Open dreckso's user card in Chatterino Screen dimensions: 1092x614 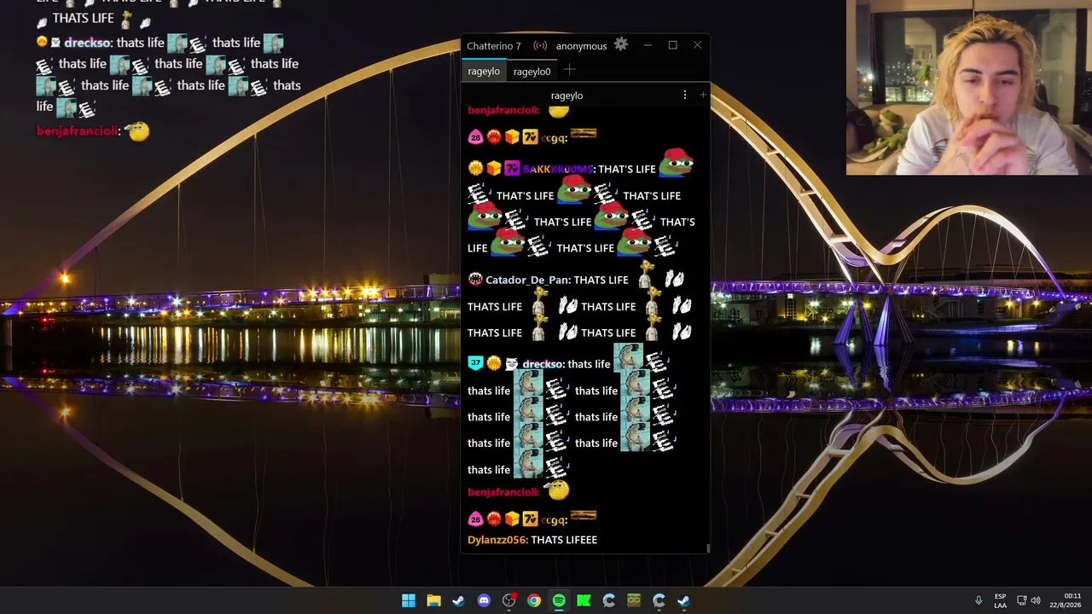tap(543, 364)
